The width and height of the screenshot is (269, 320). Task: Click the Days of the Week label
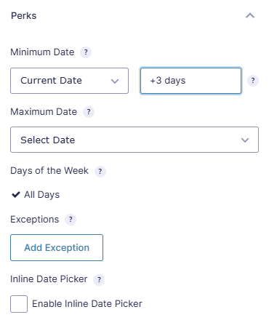tap(49, 171)
